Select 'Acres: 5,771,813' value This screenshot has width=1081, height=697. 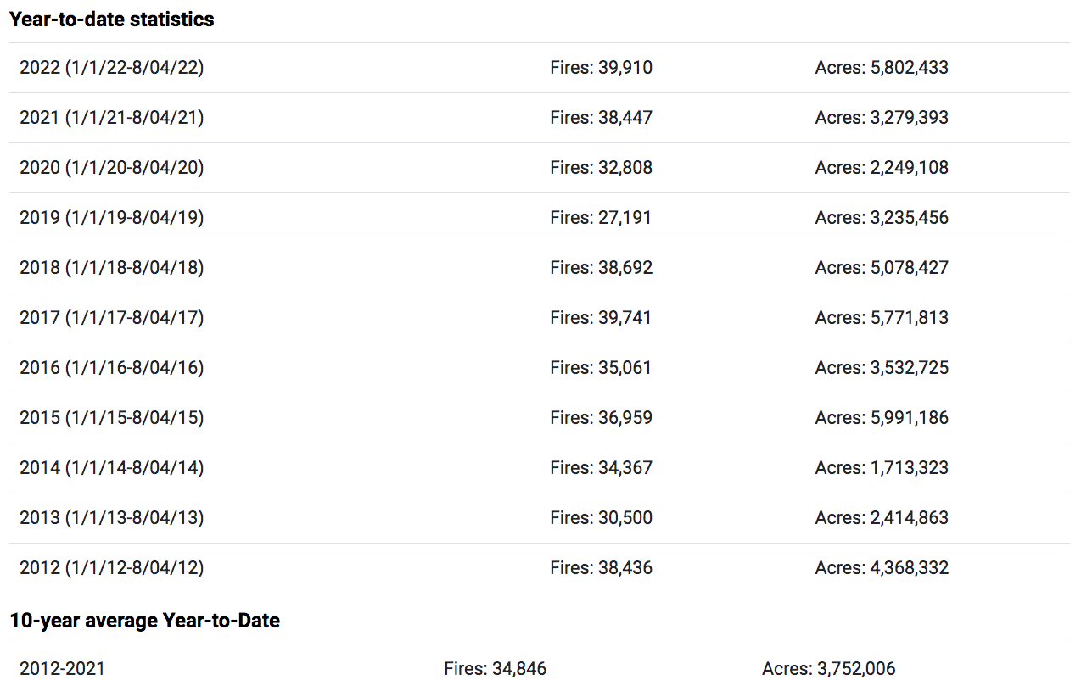point(882,318)
